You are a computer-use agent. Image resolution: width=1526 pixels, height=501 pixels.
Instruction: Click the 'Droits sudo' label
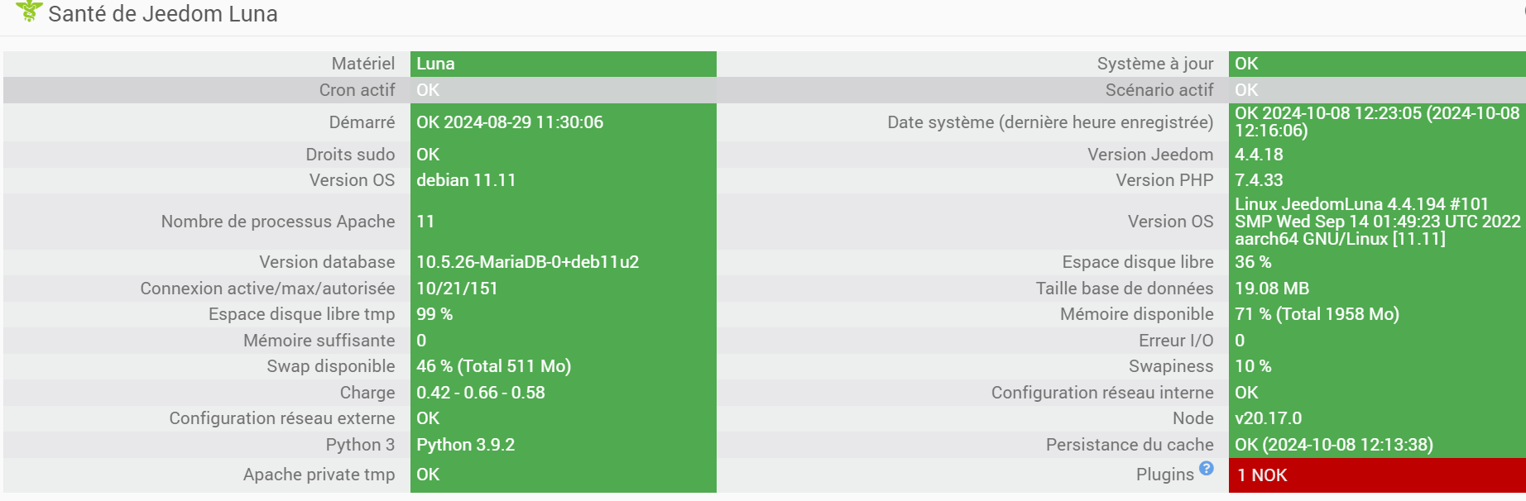[x=350, y=155]
